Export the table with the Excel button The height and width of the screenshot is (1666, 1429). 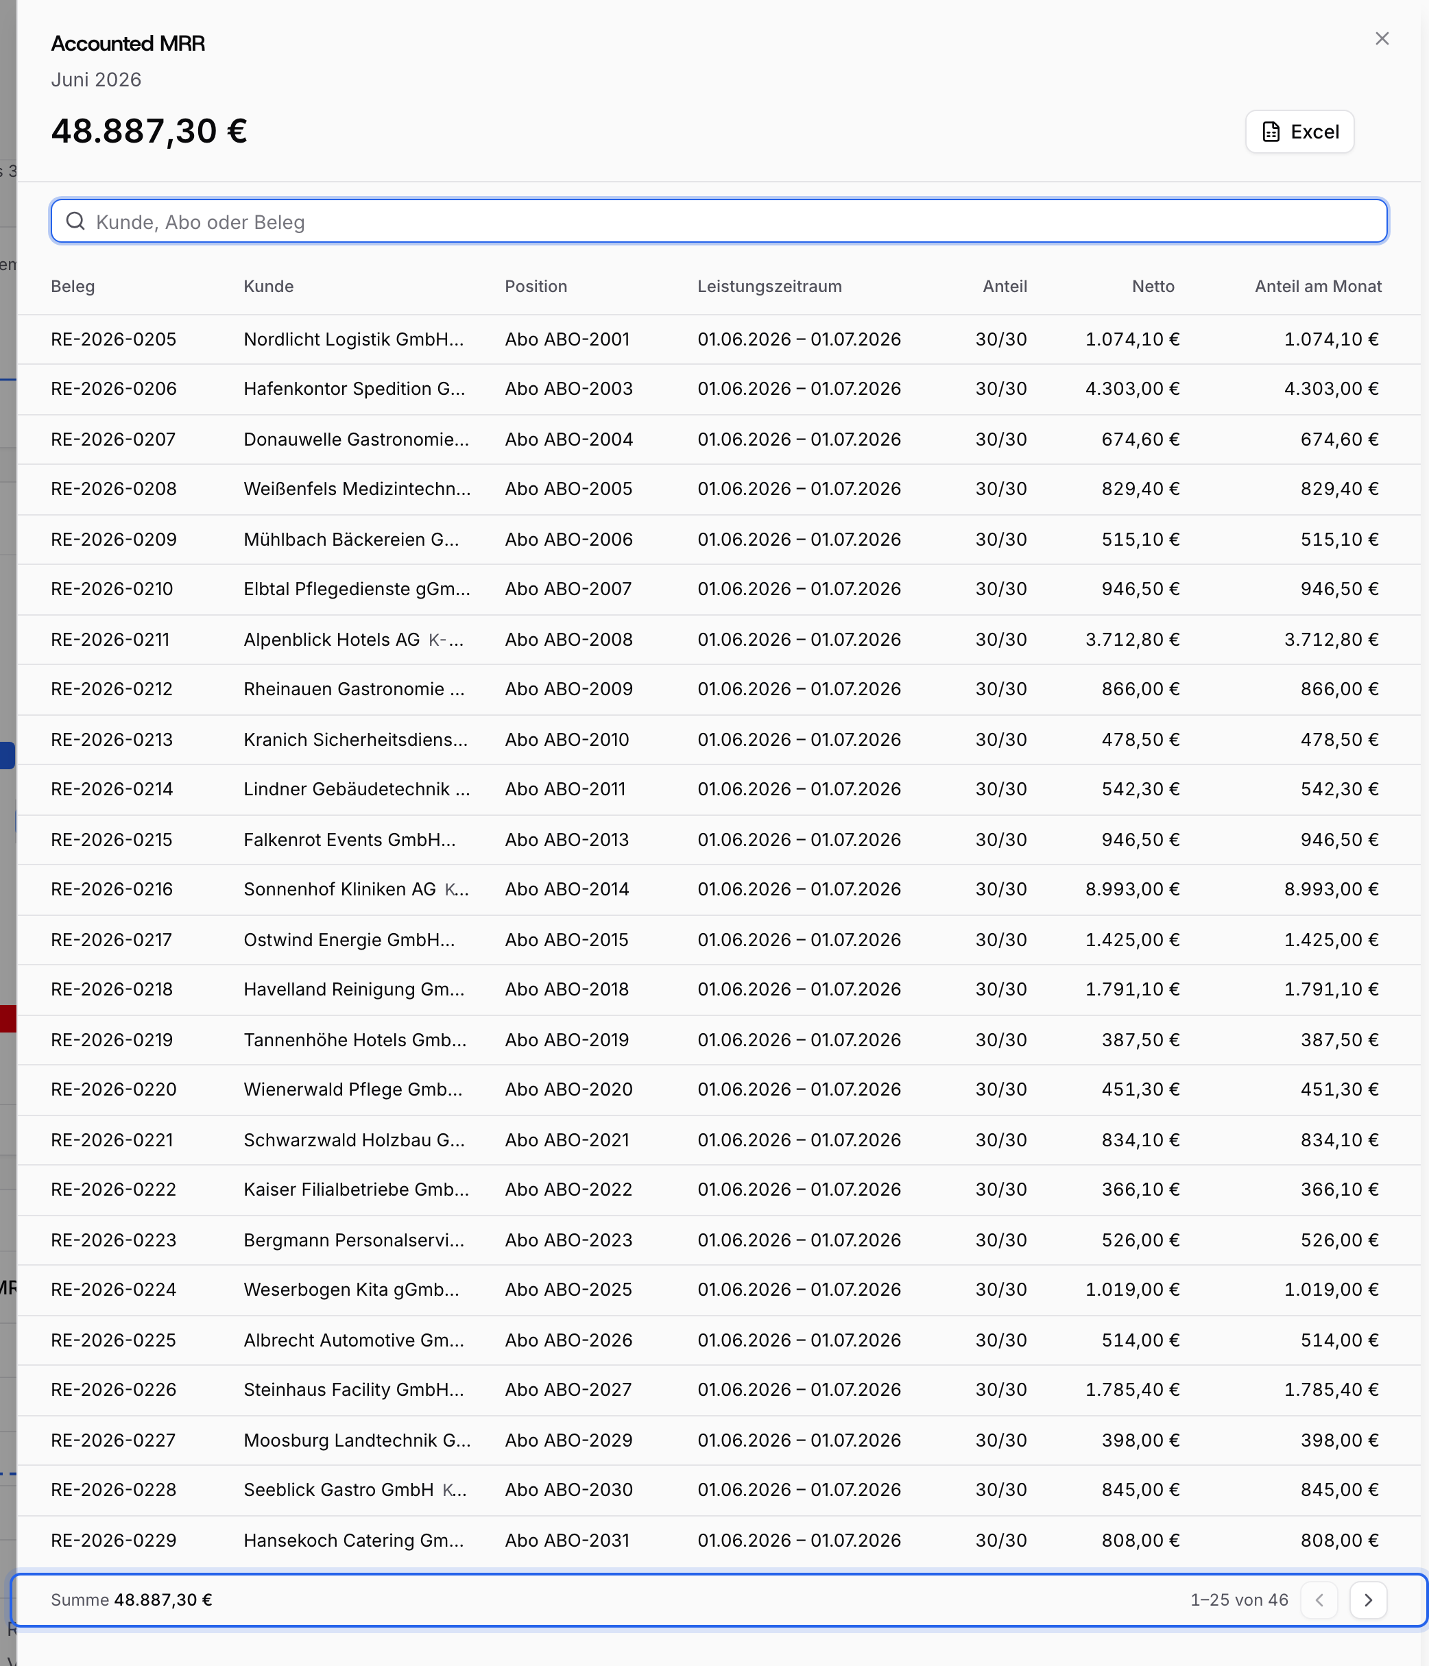click(x=1299, y=132)
